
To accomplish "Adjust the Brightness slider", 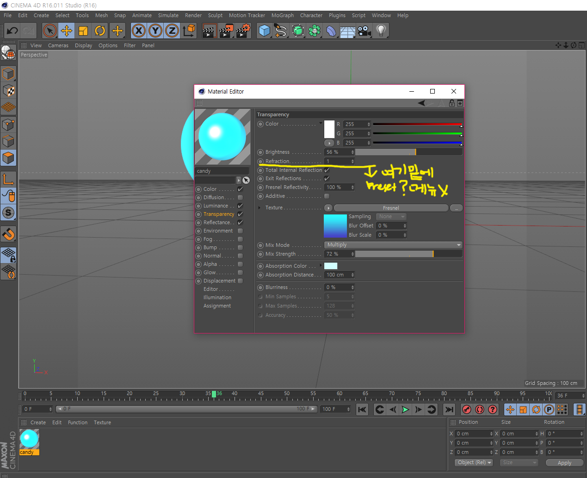I will coord(408,152).
